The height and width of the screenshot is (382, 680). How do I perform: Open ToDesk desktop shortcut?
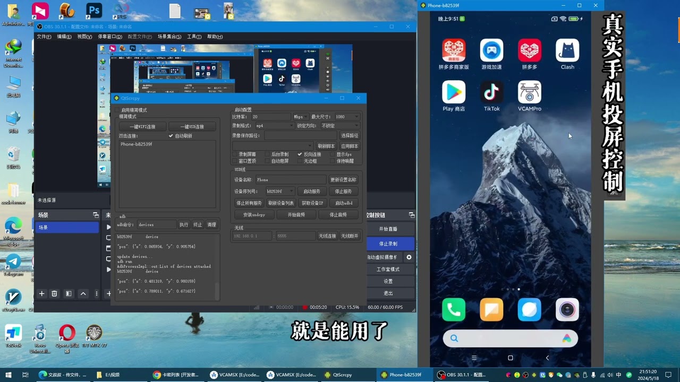coord(13,336)
